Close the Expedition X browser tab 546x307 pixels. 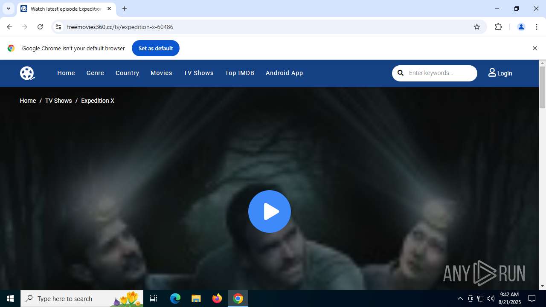click(x=109, y=9)
